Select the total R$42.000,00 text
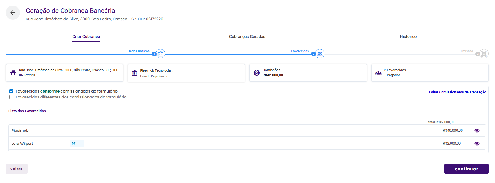Viewport: 495px width, 183px height. 441,122
